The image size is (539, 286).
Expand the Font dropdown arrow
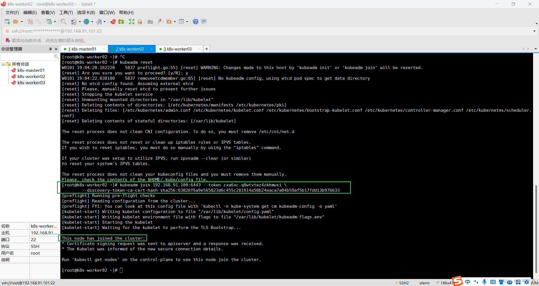click(104, 22)
